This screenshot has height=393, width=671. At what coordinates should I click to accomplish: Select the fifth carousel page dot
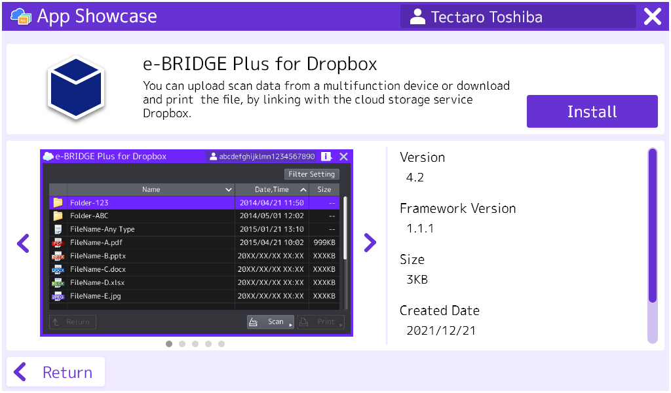click(x=221, y=344)
